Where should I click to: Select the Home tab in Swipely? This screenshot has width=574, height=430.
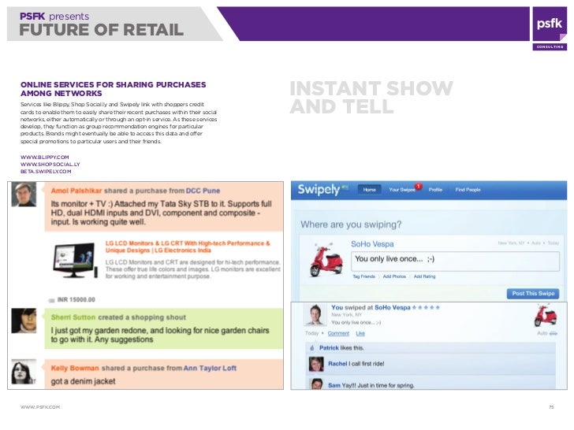click(x=369, y=189)
